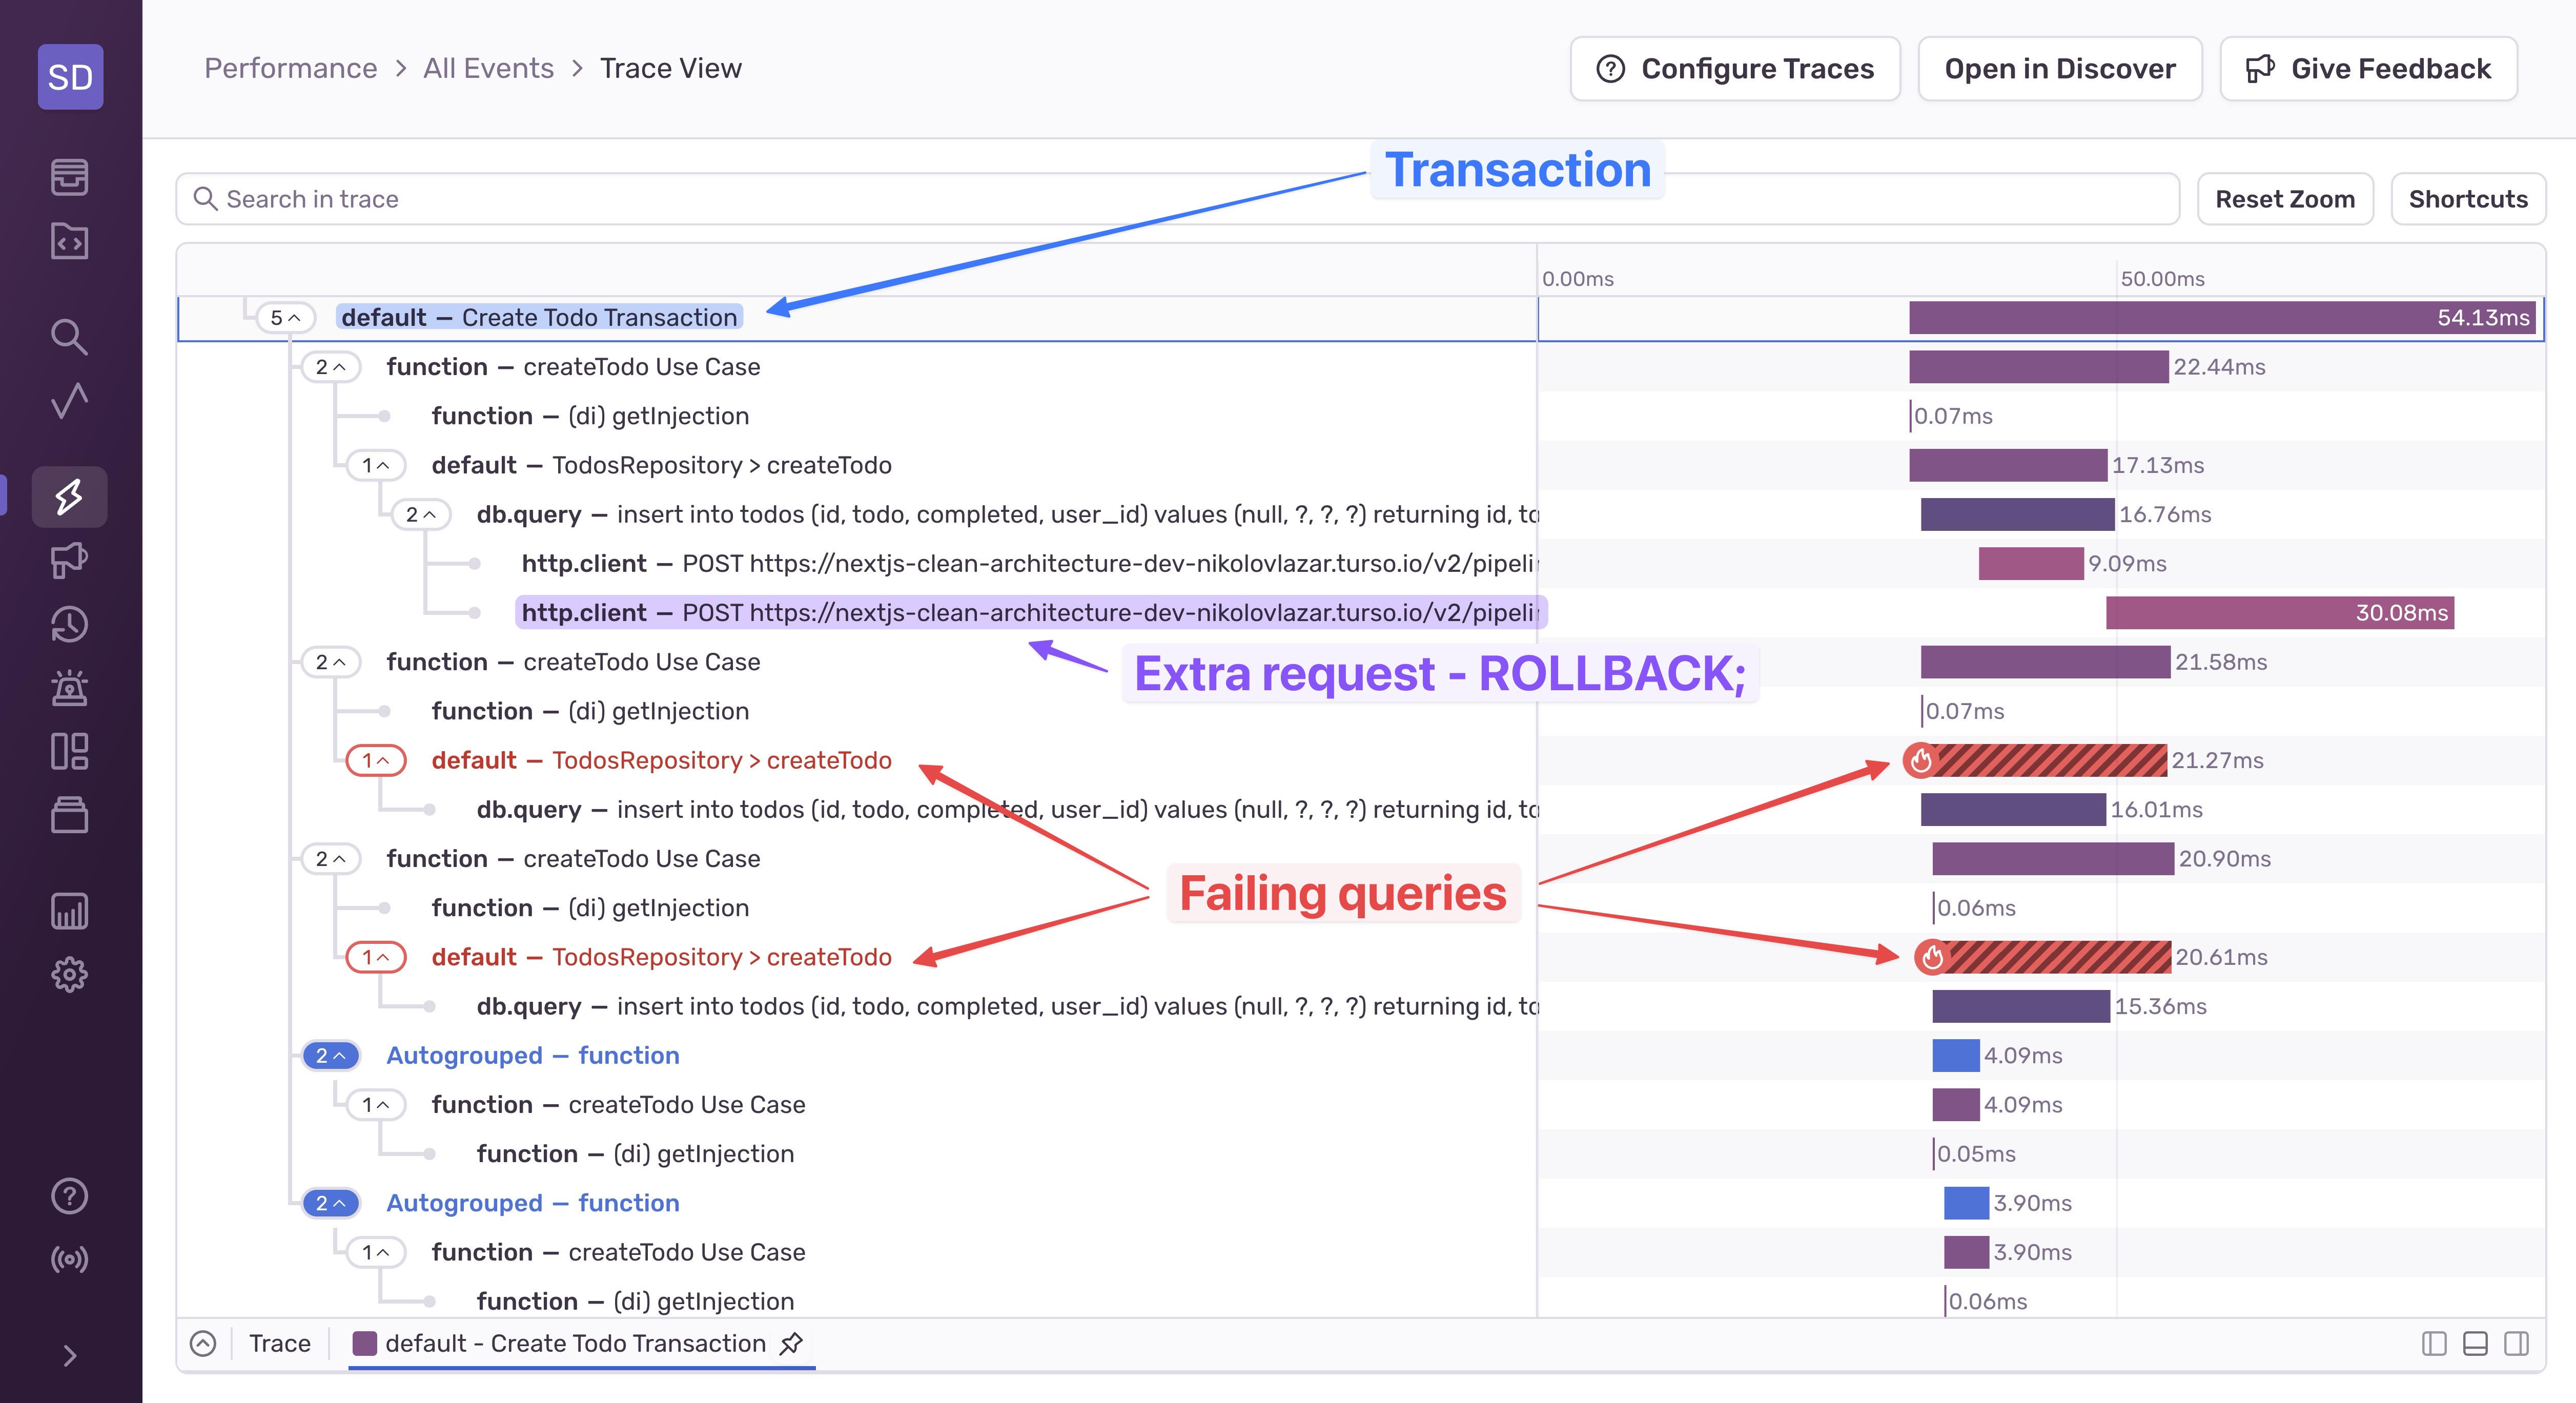Open the Issues icon in sidebar
Image resolution: width=2576 pixels, height=1403 pixels.
[69, 177]
